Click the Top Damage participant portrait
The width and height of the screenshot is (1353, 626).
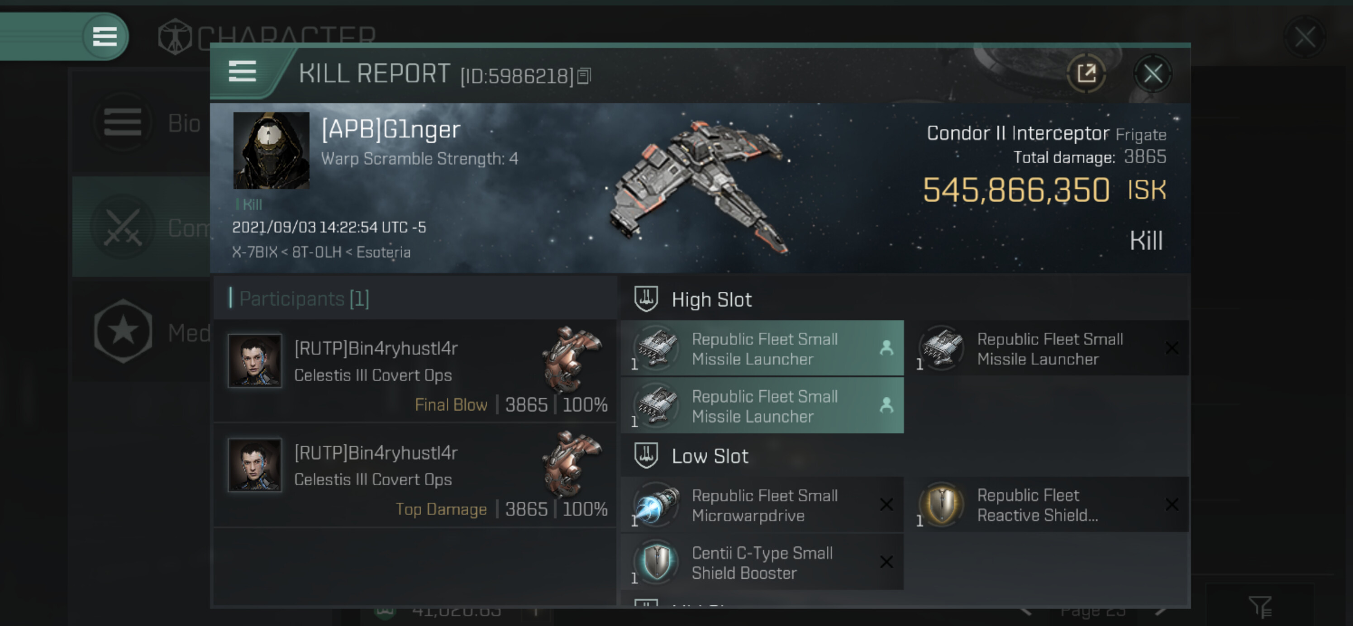[255, 465]
